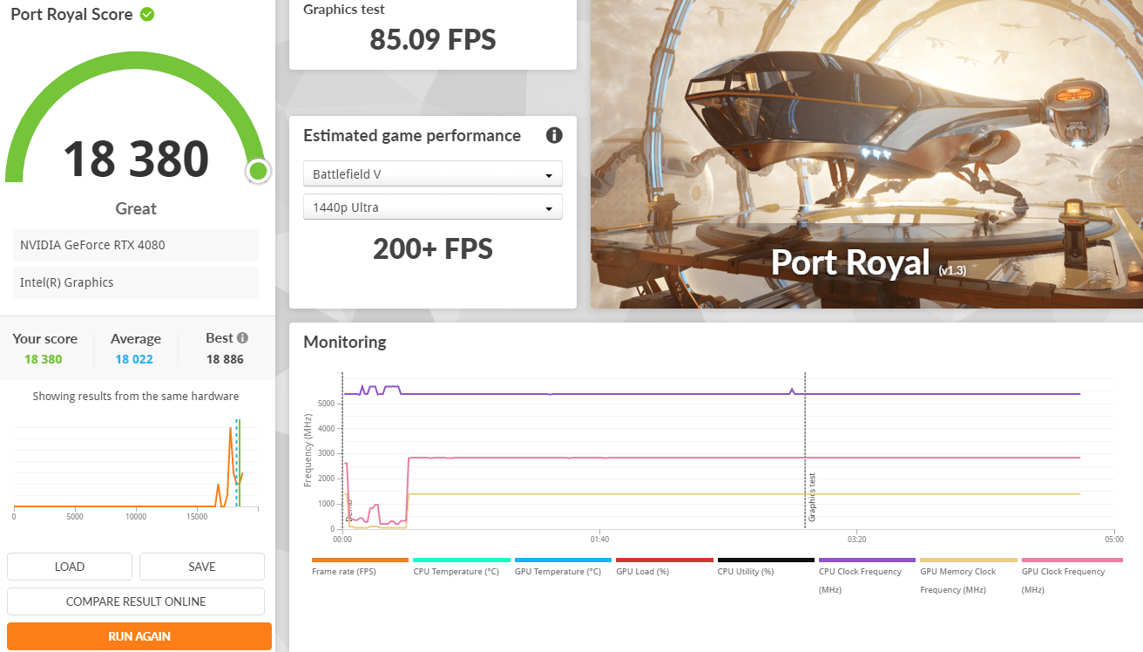Click the Your score value 18 380
1143x652 pixels.
[44, 359]
